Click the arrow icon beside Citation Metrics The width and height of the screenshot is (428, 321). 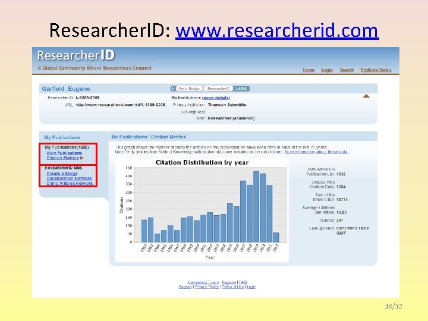click(x=81, y=158)
